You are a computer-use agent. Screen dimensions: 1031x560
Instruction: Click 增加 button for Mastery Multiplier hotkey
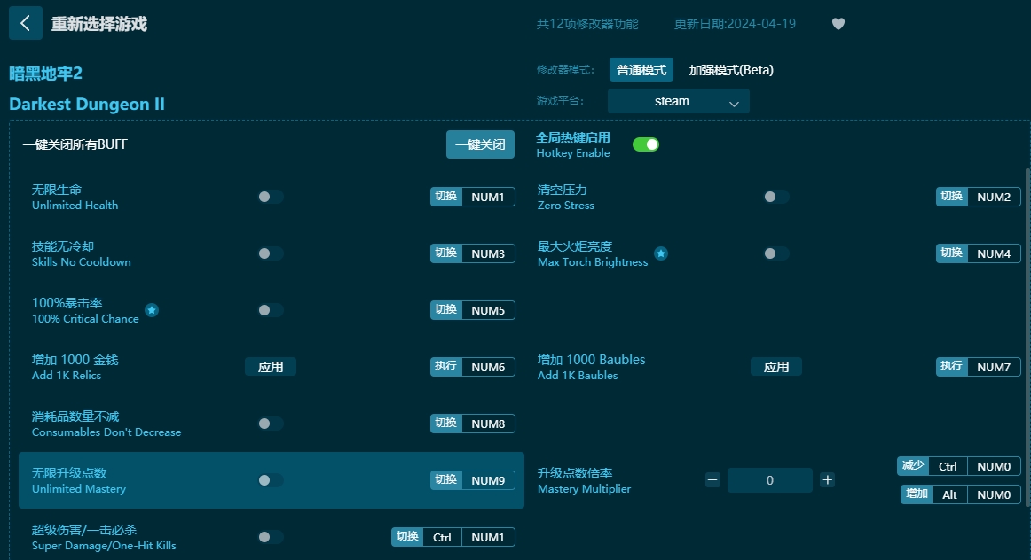[917, 494]
